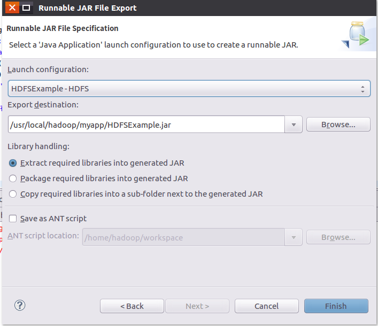The image size is (378, 326).
Task: Select Extract required libraries into generated JAR
Action: [13, 163]
